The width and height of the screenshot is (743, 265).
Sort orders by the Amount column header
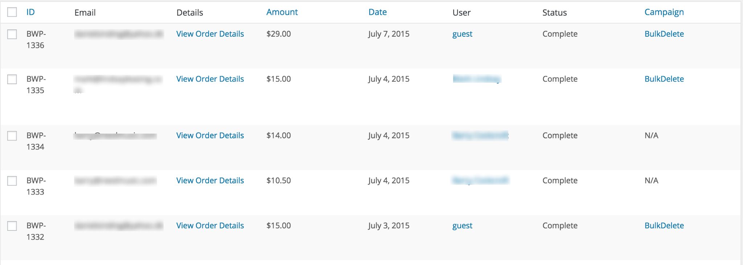[x=282, y=12]
